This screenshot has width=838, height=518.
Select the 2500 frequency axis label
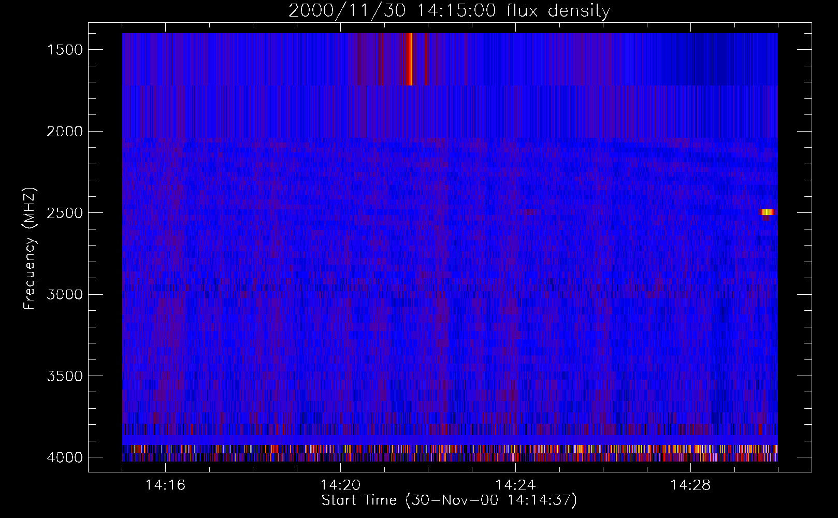point(65,213)
